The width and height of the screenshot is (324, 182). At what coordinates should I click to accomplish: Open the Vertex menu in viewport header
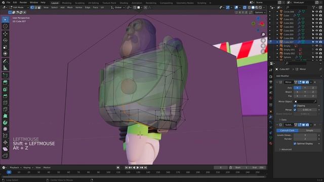[x=79, y=8]
